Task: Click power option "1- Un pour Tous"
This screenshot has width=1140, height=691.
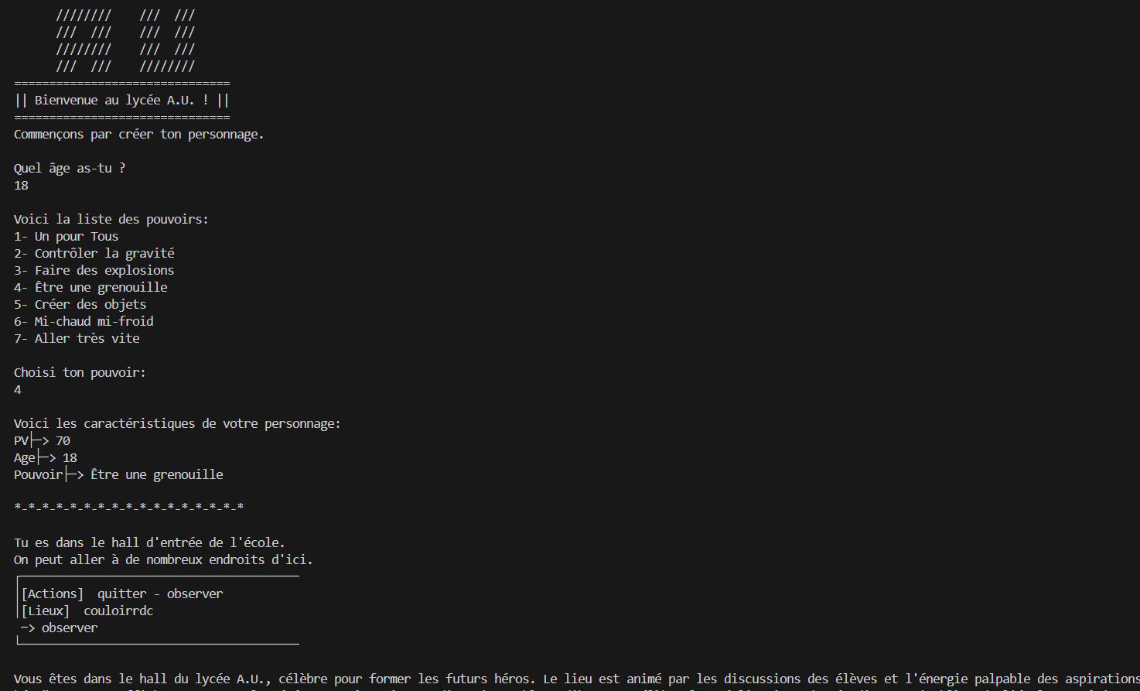Action: [67, 236]
